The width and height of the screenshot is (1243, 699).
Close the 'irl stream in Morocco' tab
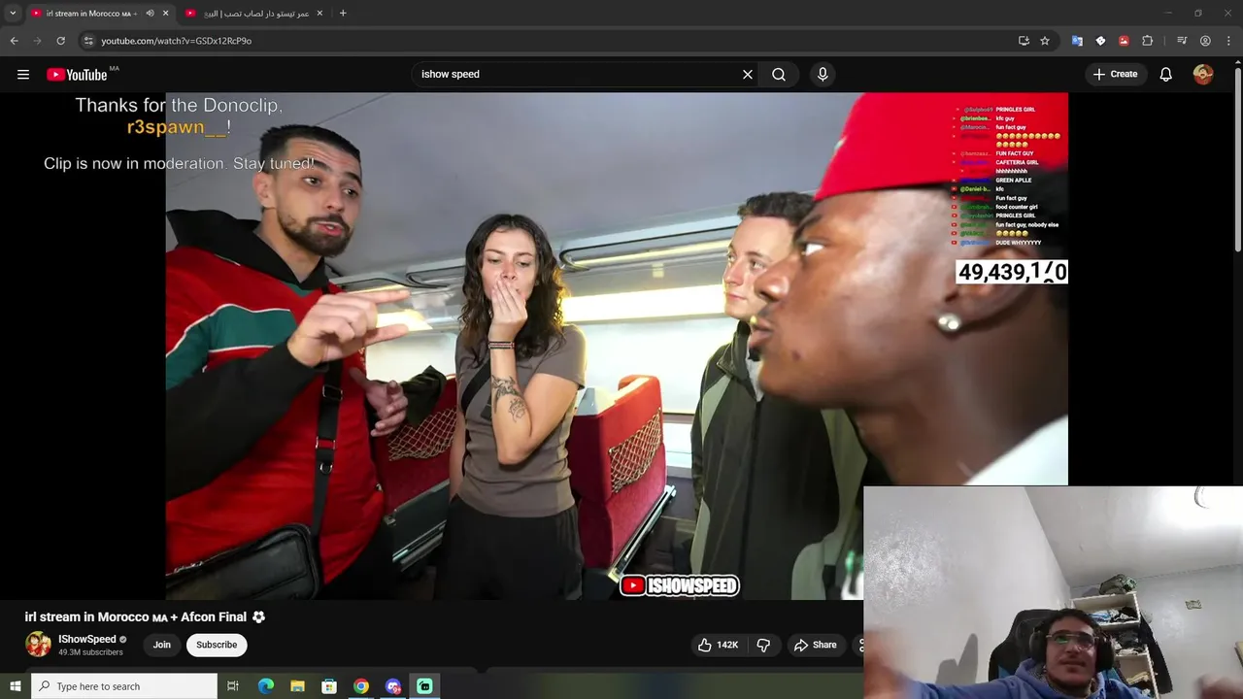pos(165,13)
